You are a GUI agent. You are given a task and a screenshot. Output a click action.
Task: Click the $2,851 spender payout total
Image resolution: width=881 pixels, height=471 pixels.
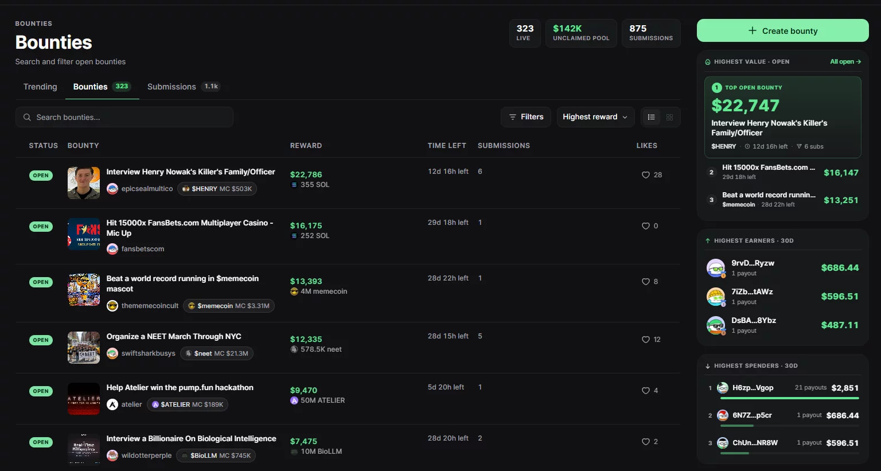coord(845,388)
